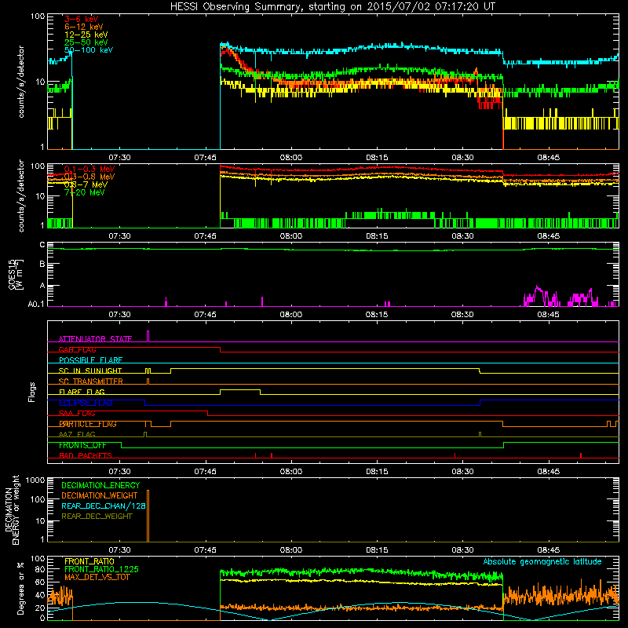
Task: Select the FRONTS_OFF label
Action: tap(82, 445)
